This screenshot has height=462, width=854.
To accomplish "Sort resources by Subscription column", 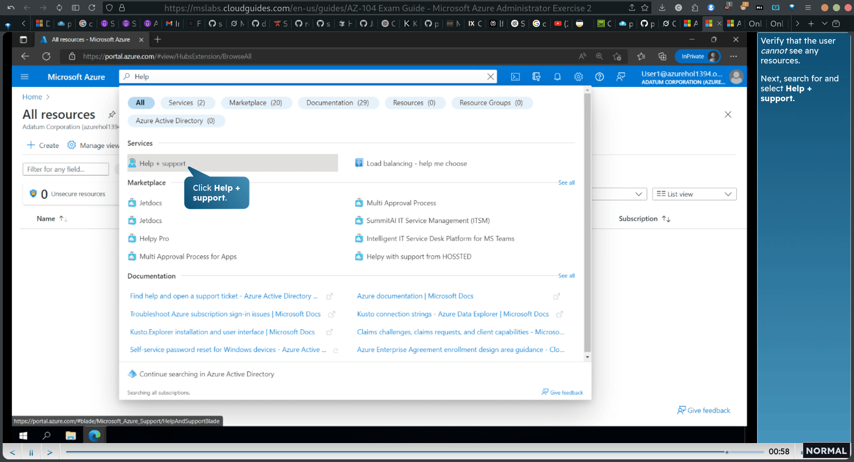I will point(644,219).
